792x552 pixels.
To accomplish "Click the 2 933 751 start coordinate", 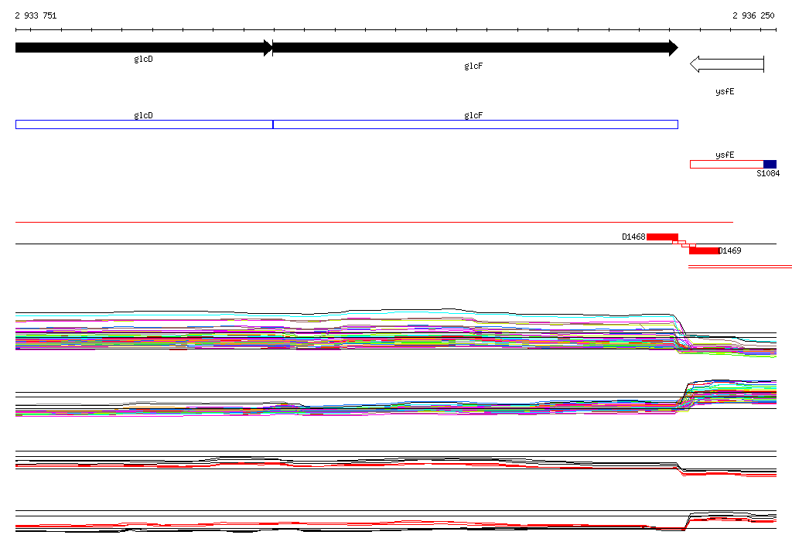I will (x=36, y=15).
